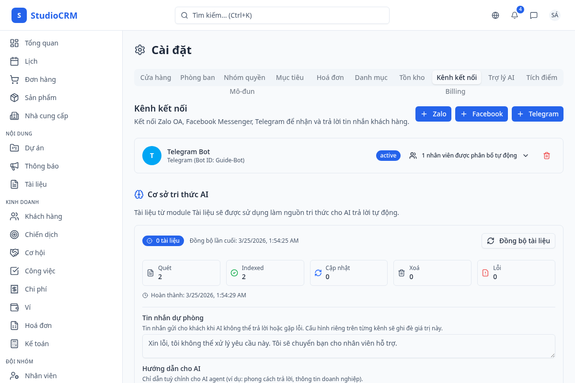Open Chiến dịch in the sidebar

coord(41,235)
